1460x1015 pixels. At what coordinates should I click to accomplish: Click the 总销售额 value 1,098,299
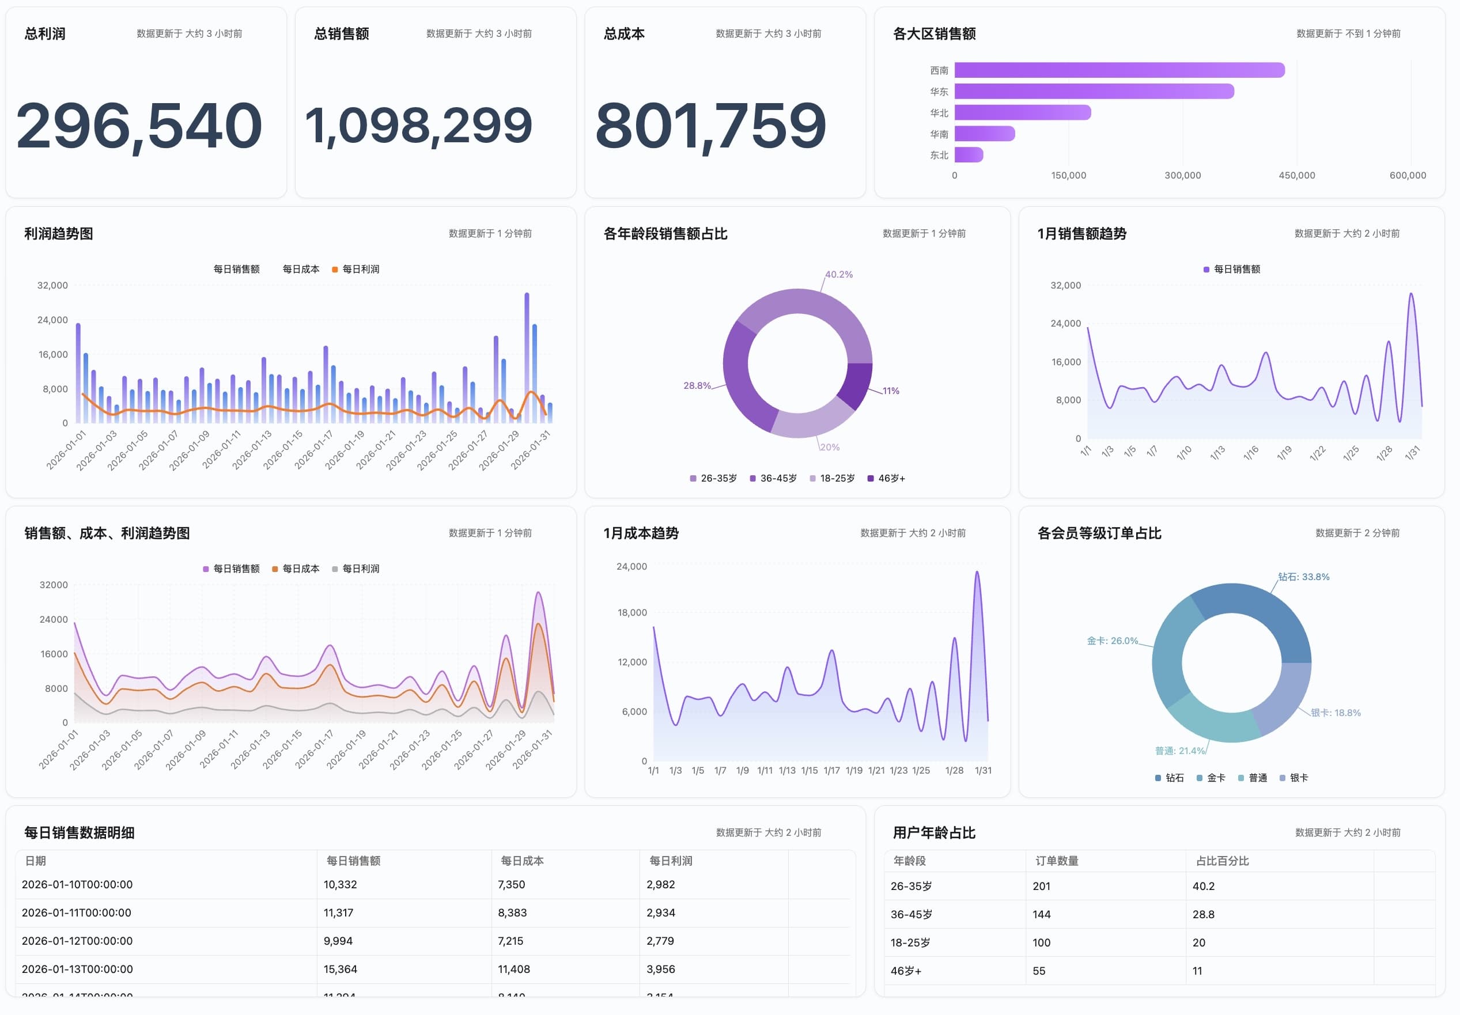418,125
